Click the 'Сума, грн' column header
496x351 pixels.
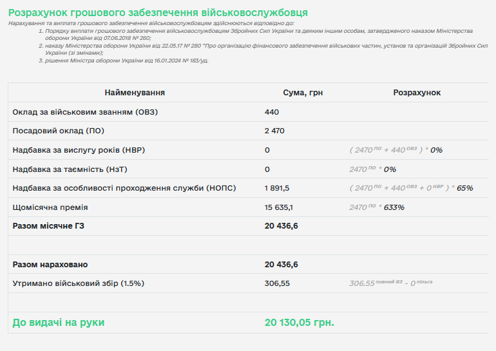303,93
